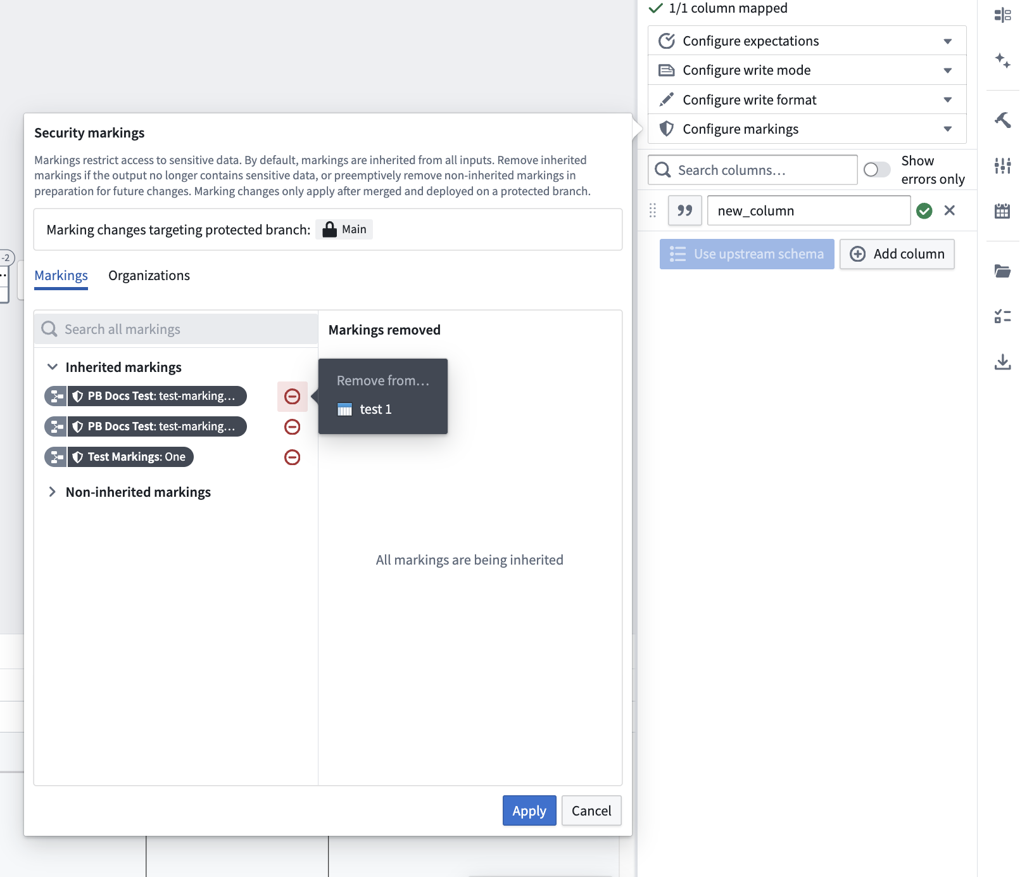The width and height of the screenshot is (1027, 877).
Task: Open the calendar schedule sidebar icon
Action: coord(1002,211)
